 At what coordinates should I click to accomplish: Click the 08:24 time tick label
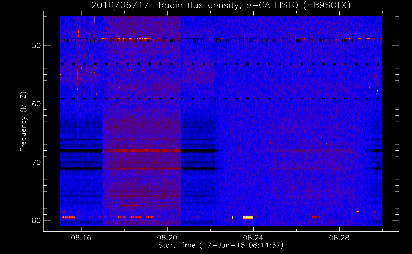[x=253, y=238]
